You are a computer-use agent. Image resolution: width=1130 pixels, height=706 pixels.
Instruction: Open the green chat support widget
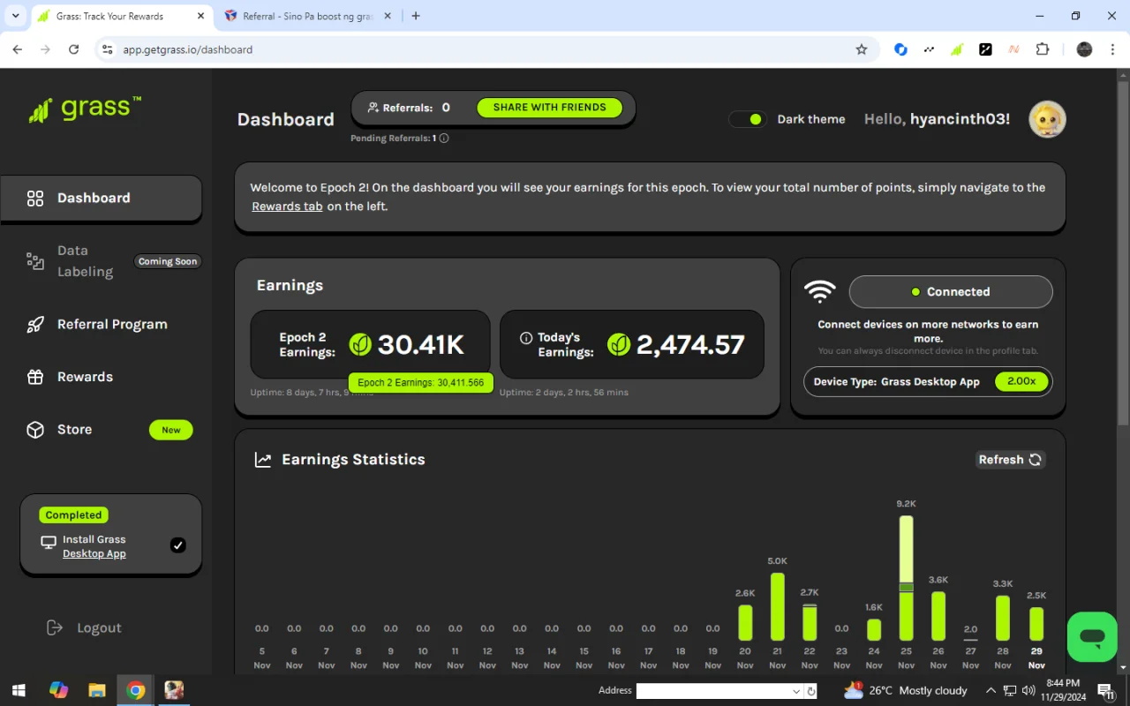[x=1092, y=636]
